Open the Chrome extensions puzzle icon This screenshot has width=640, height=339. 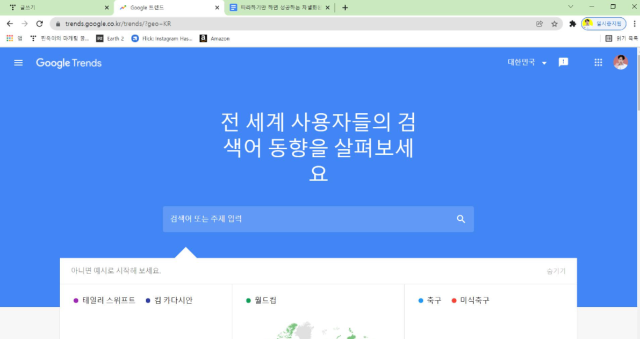[573, 24]
